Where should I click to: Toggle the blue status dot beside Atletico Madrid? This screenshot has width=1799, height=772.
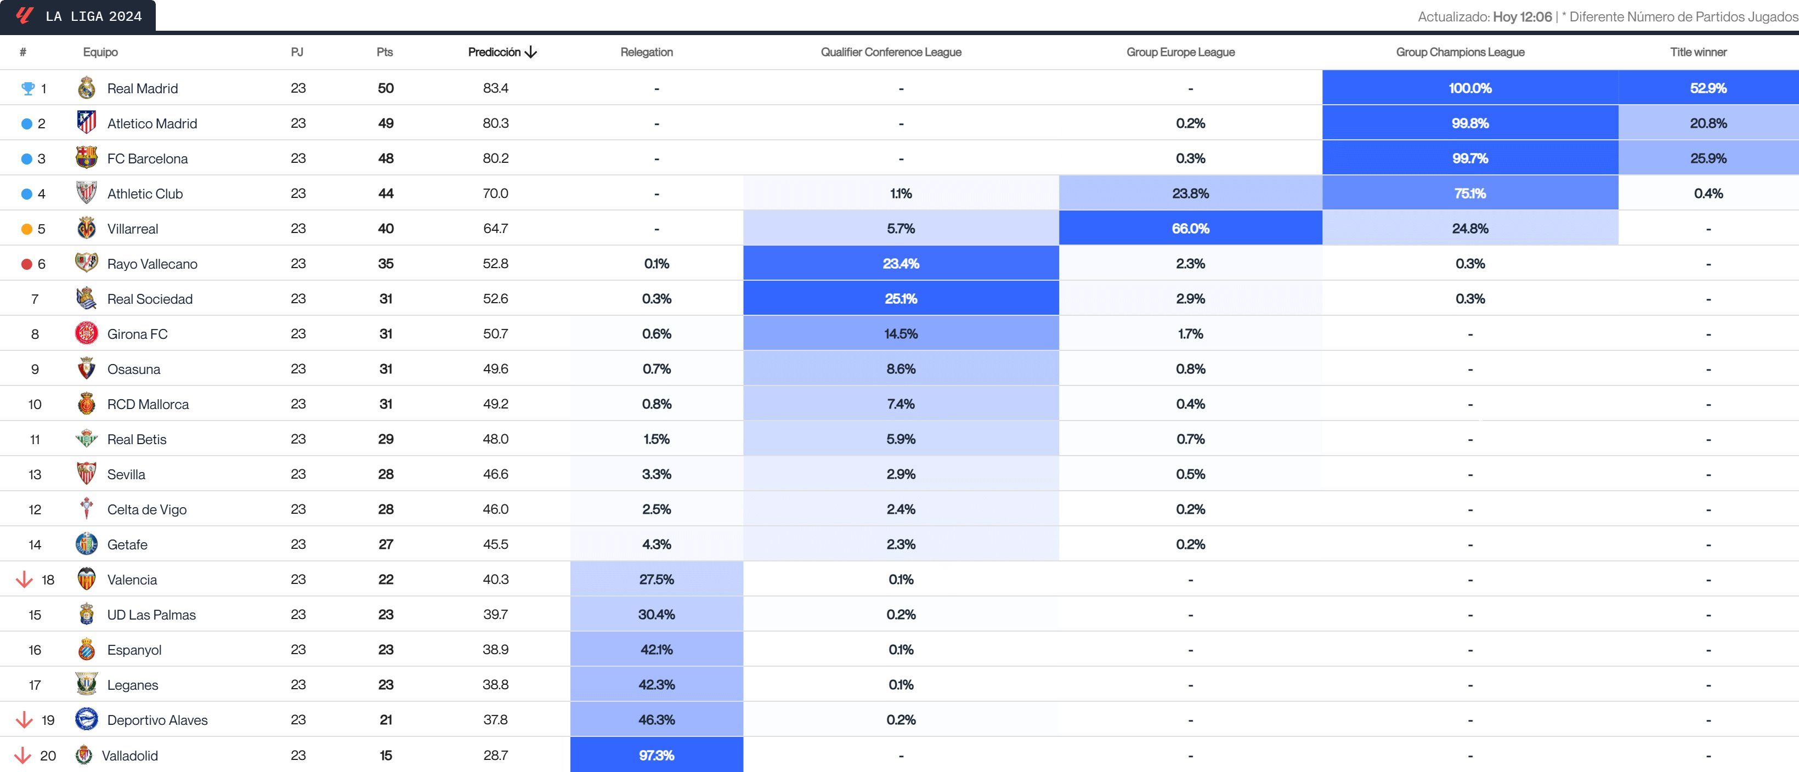[x=26, y=123]
